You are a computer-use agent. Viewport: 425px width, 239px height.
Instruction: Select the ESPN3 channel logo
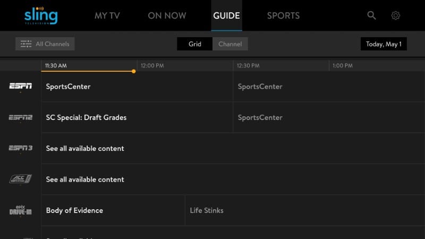[21, 148]
